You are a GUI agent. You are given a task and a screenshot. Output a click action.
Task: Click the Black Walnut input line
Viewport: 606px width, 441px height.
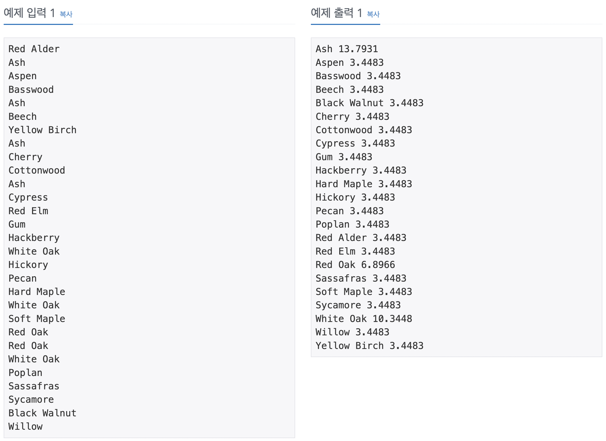click(x=43, y=413)
